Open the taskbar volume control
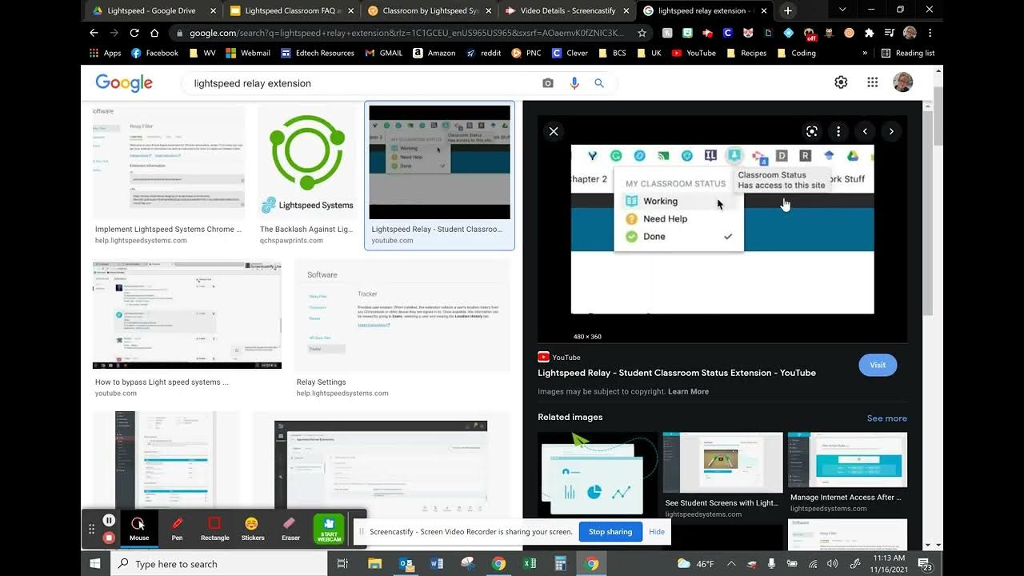This screenshot has height=576, width=1024. click(x=832, y=563)
